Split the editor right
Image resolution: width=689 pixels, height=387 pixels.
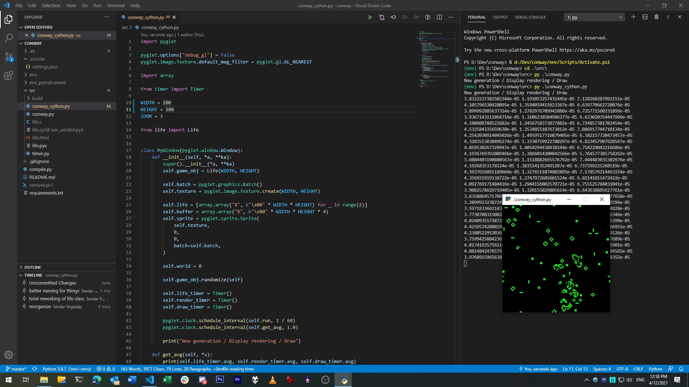(439, 17)
